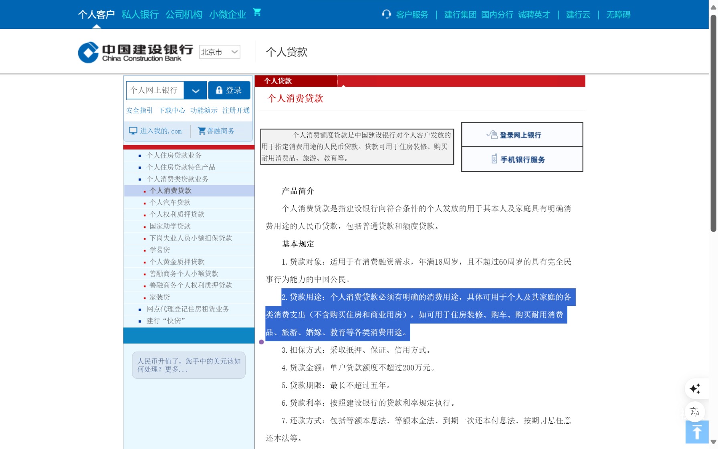Click the 登录 login button
718x449 pixels.
pos(230,90)
